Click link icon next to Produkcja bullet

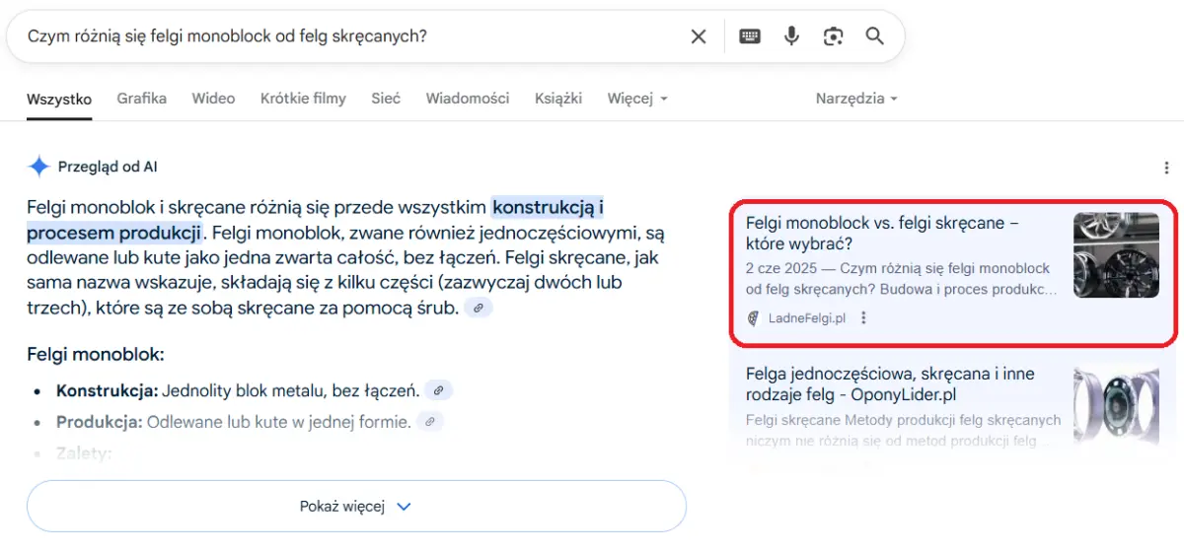[429, 422]
